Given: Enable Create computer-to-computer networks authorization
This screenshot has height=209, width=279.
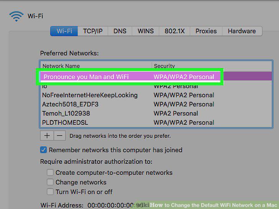Looking at the screenshot, I should (50, 173).
